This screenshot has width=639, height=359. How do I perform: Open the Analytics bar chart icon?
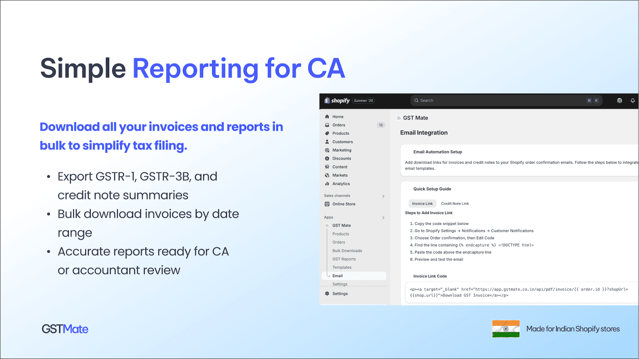[x=327, y=184]
